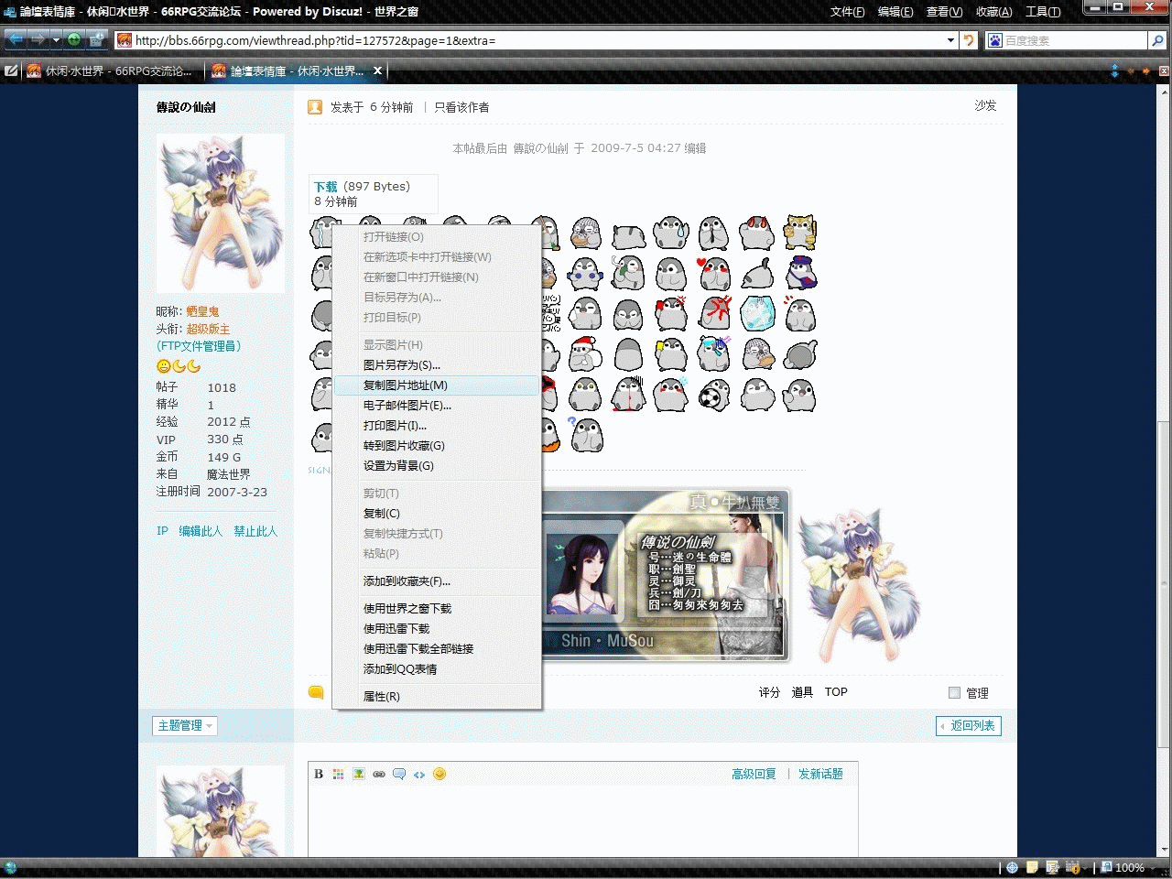Click the insert image icon in reply editor
The width and height of the screenshot is (1172, 879).
(x=359, y=774)
